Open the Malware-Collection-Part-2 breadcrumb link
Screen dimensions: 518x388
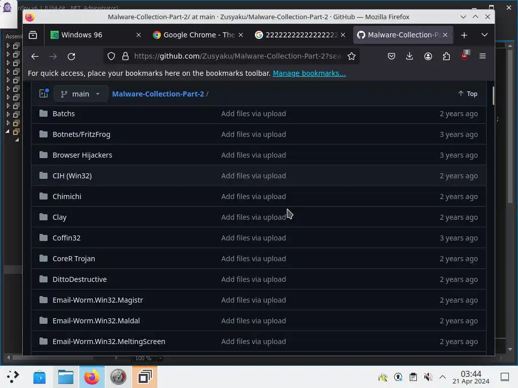158,93
